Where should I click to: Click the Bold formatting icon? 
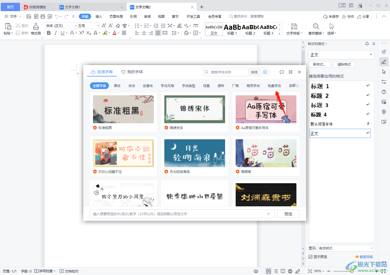tap(49, 33)
